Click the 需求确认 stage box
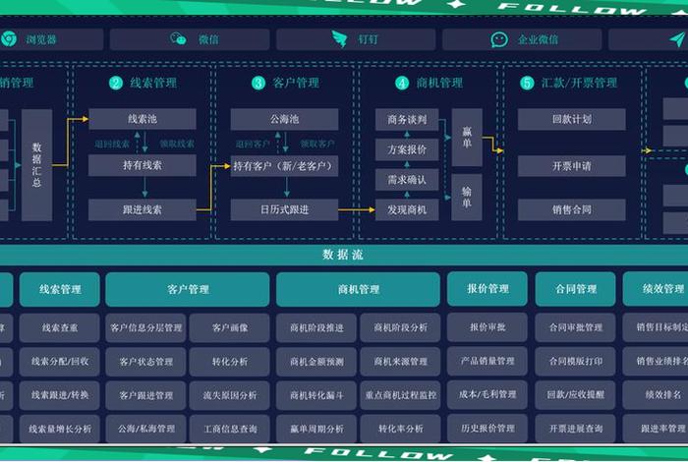Screen dimensions: 688x462 point(407,180)
